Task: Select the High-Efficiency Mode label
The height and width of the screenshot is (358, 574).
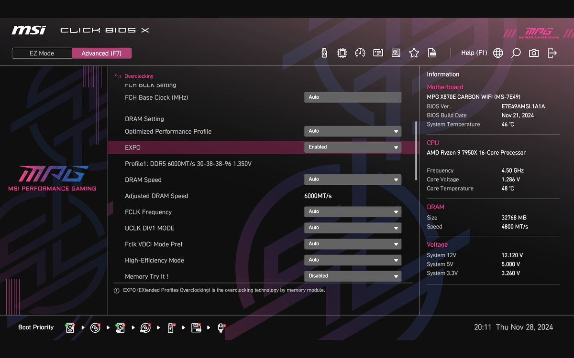Action: point(155,261)
